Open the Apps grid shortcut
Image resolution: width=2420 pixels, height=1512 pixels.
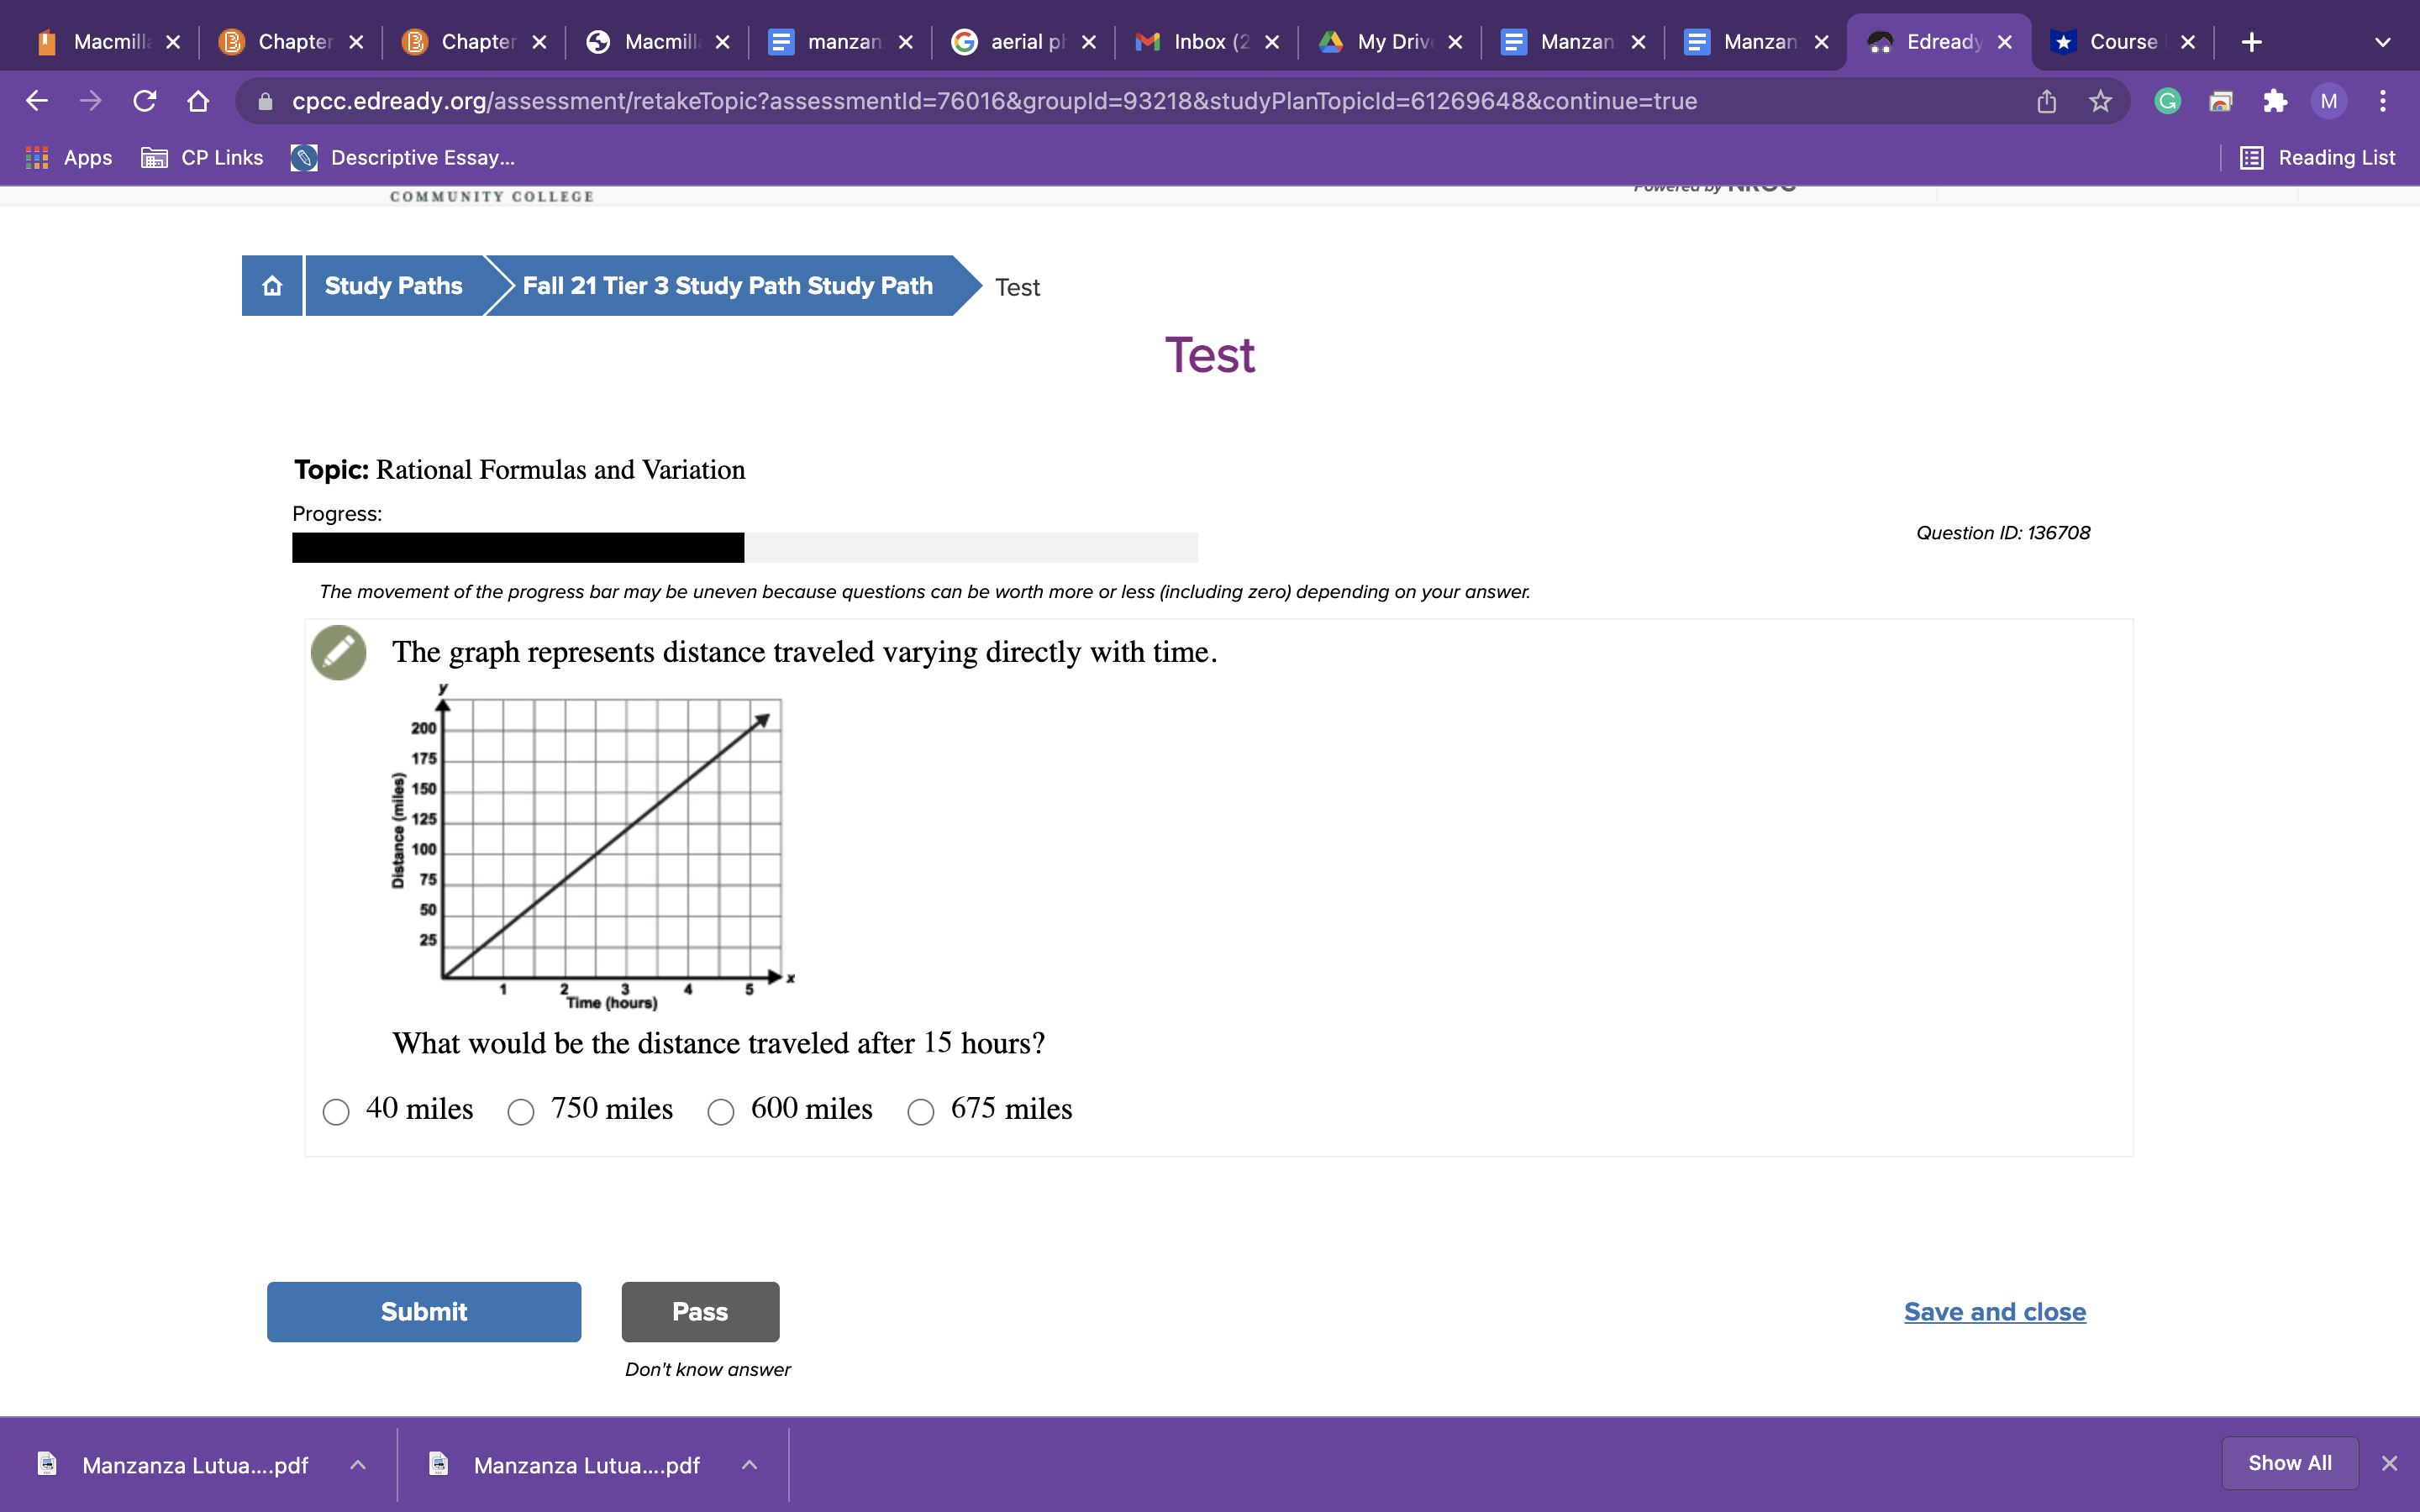point(68,158)
